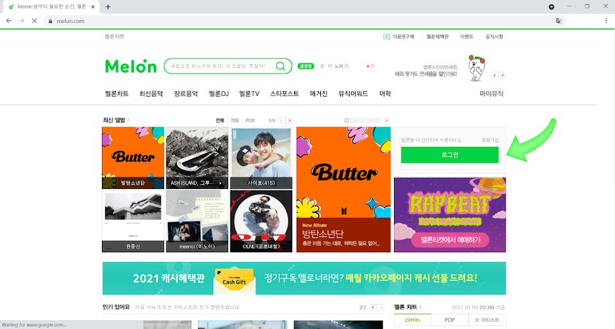This screenshot has width=615, height=329.
Task: Filter latest albums by POP
Action: (x=250, y=121)
